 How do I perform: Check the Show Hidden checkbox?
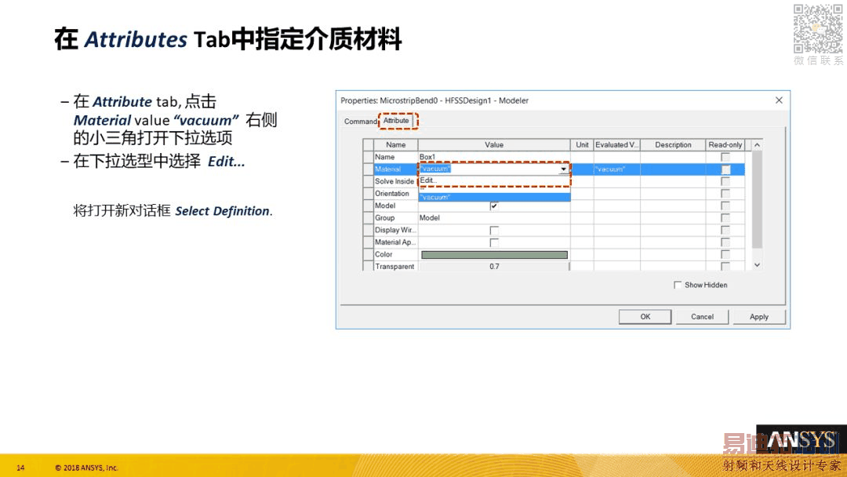click(678, 285)
